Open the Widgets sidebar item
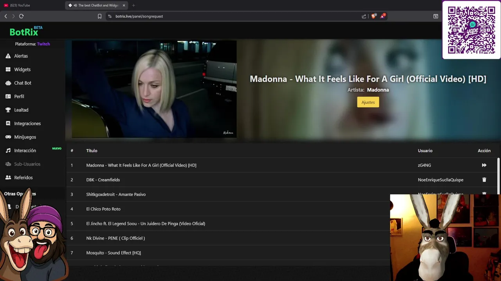Screen dimensions: 501x281 [x=22, y=69]
